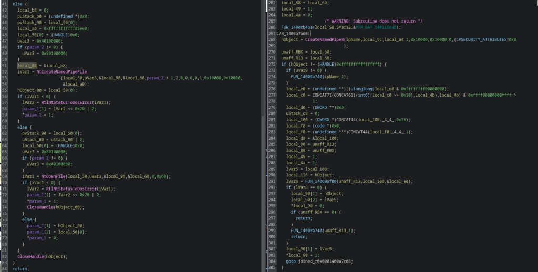538x272 pixels.
Task: Open FUN_1400cb4ba function reference
Action: pyautogui.click(x=299, y=27)
